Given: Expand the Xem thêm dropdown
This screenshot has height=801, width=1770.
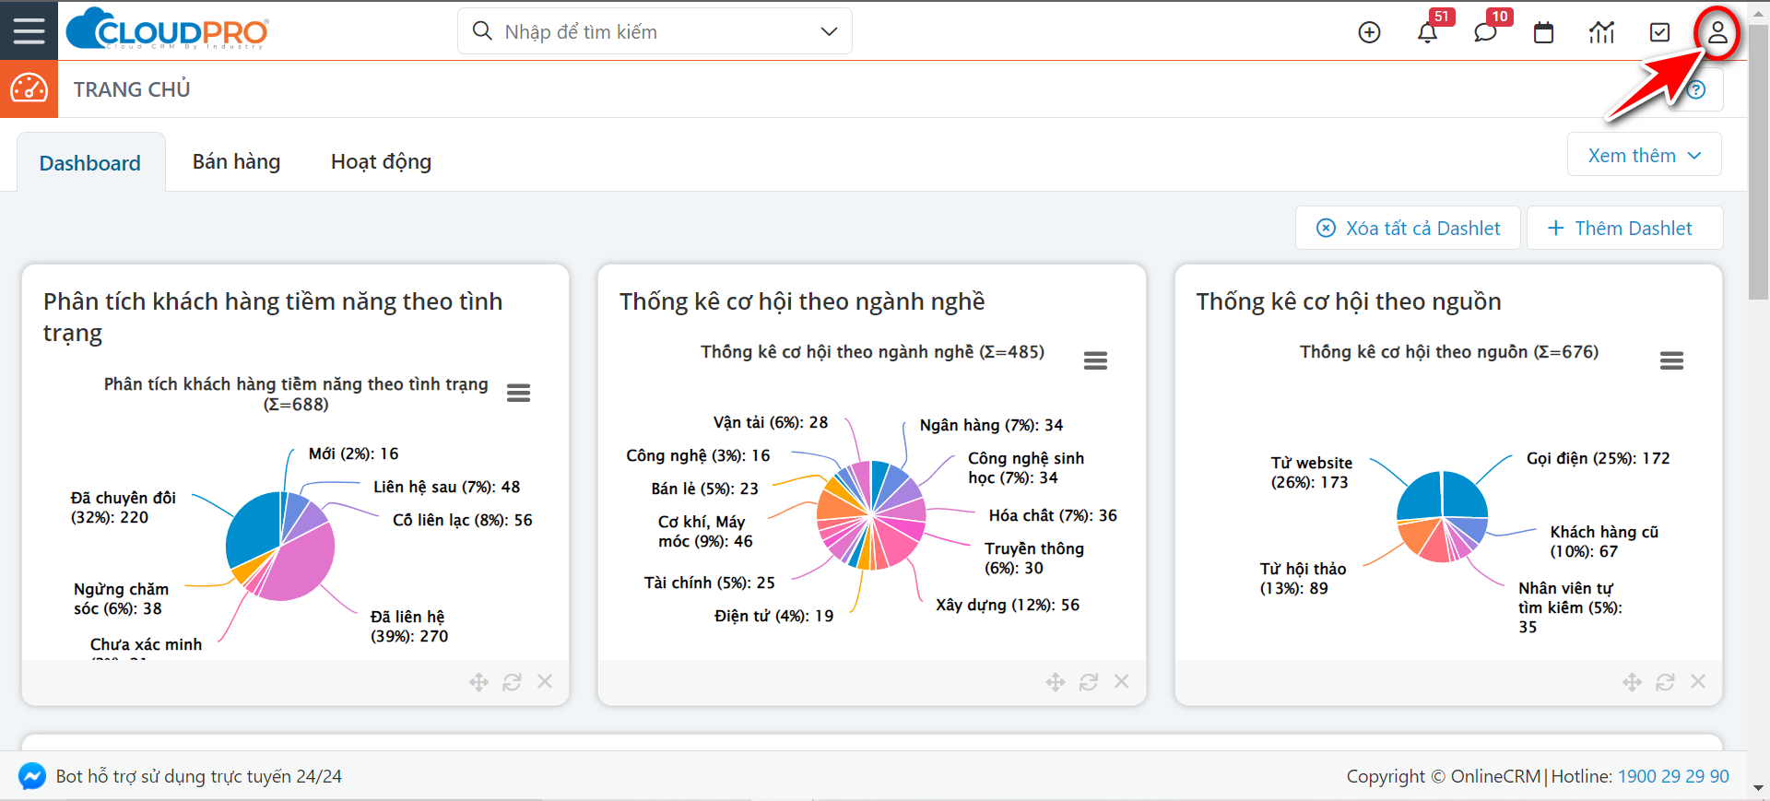Looking at the screenshot, I should coord(1644,155).
